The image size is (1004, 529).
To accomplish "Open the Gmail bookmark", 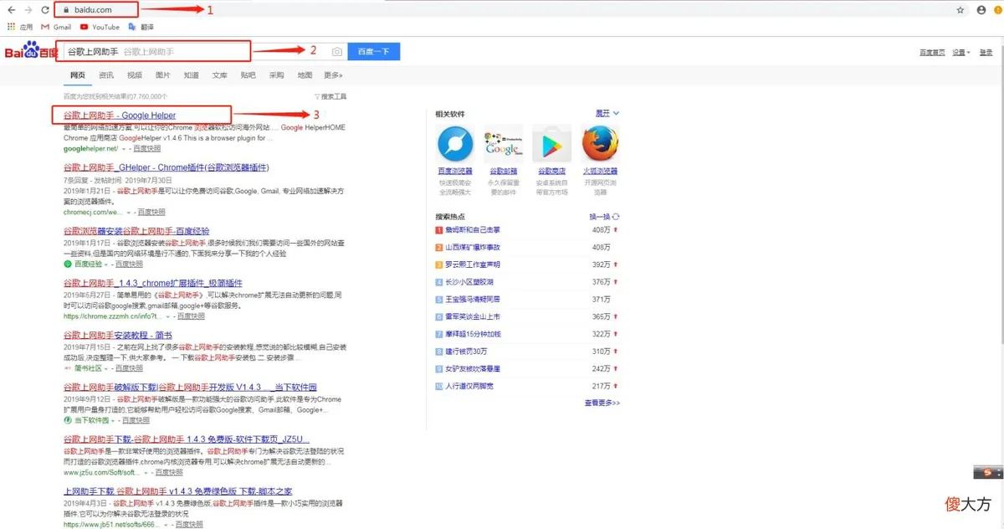I will point(56,27).
